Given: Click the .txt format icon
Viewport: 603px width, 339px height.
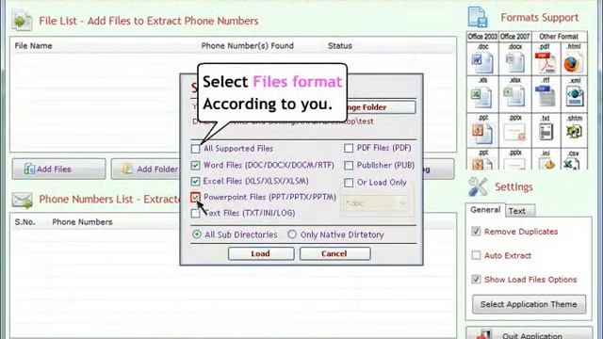Looking at the screenshot, I should [x=546, y=132].
